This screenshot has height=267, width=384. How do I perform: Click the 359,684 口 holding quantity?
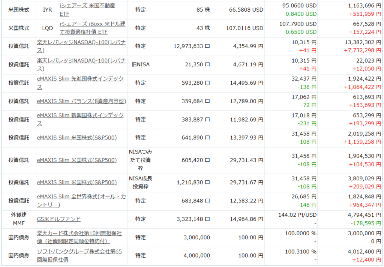[196, 101]
